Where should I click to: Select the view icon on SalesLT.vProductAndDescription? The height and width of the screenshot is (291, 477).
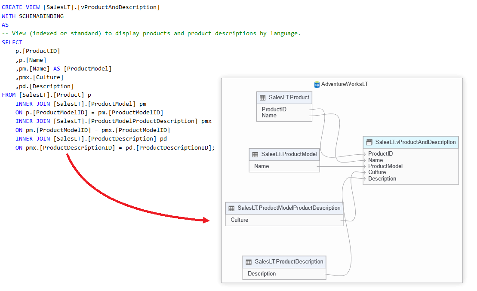(369, 142)
